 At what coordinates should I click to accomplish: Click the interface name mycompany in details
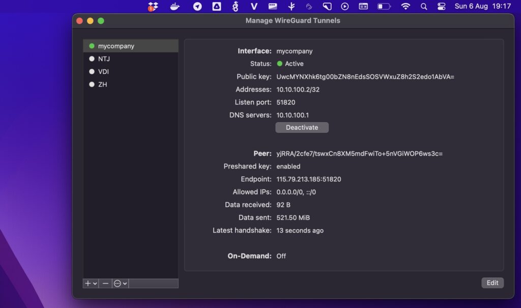click(x=295, y=51)
